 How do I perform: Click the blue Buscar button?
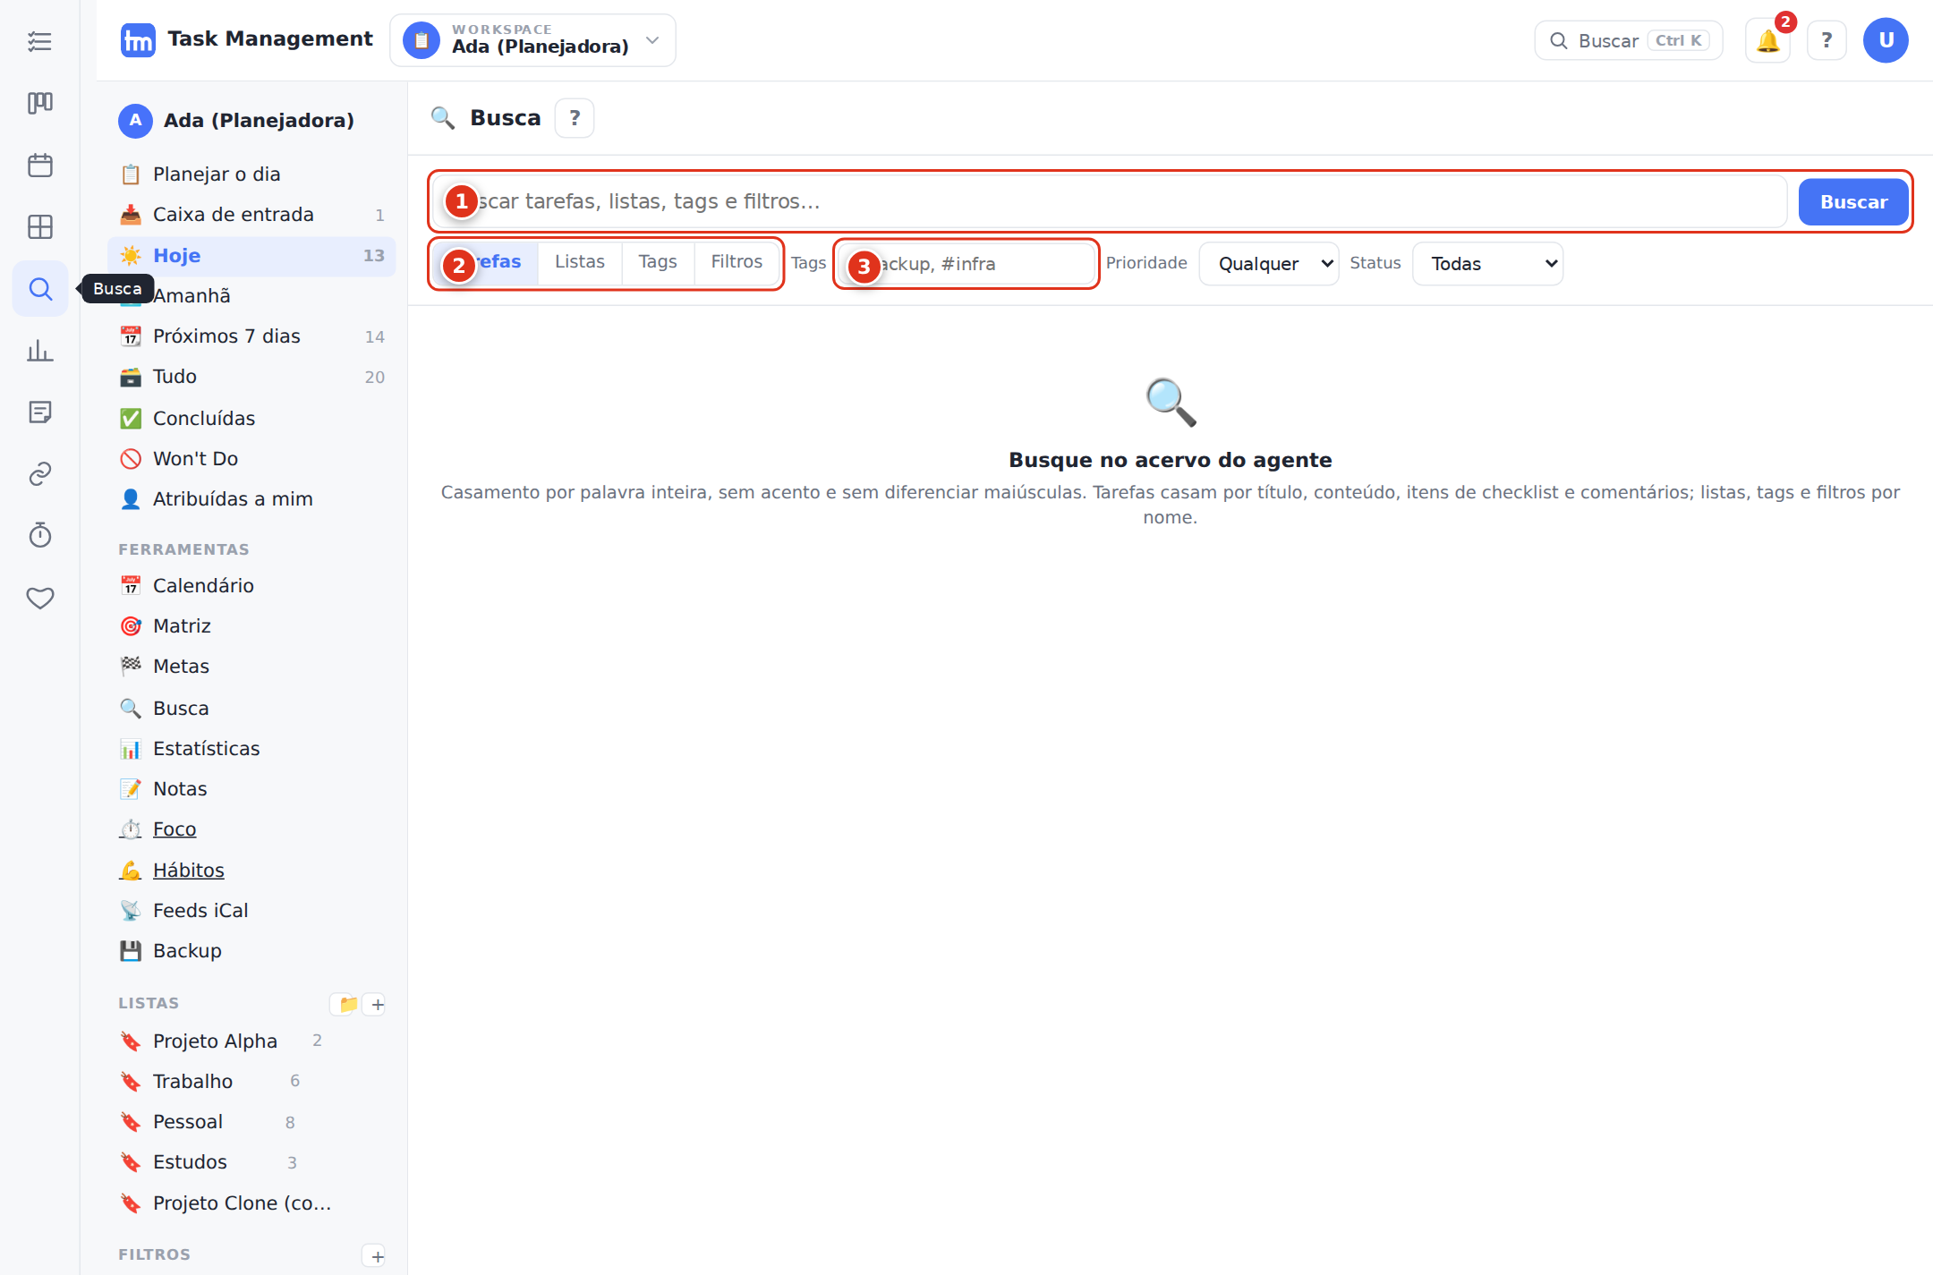tap(1853, 202)
